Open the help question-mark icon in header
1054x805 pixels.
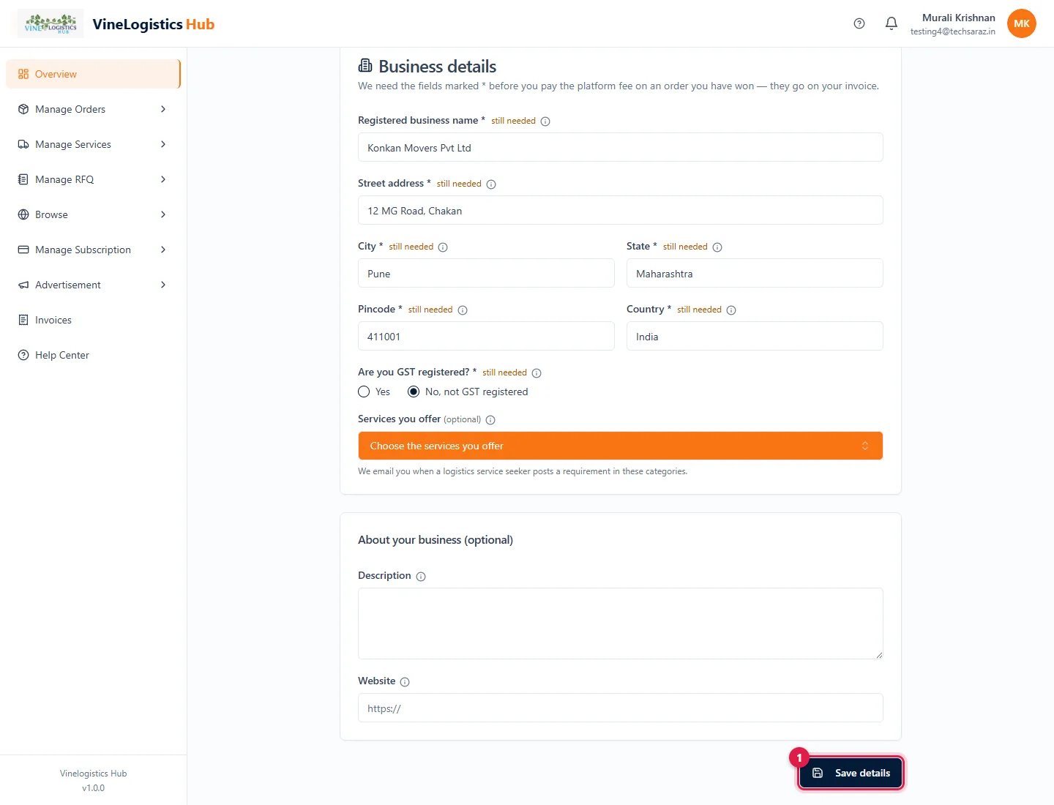[x=859, y=23]
